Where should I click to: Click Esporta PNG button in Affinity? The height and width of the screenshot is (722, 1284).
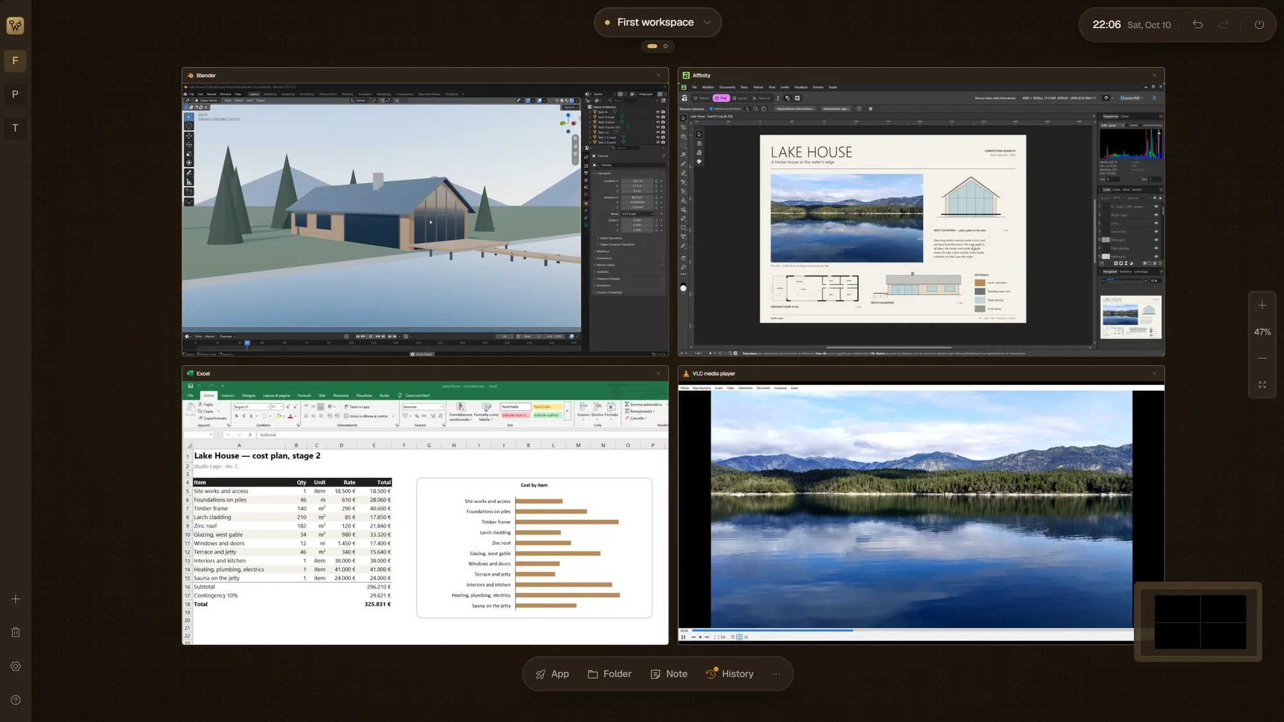(1132, 98)
